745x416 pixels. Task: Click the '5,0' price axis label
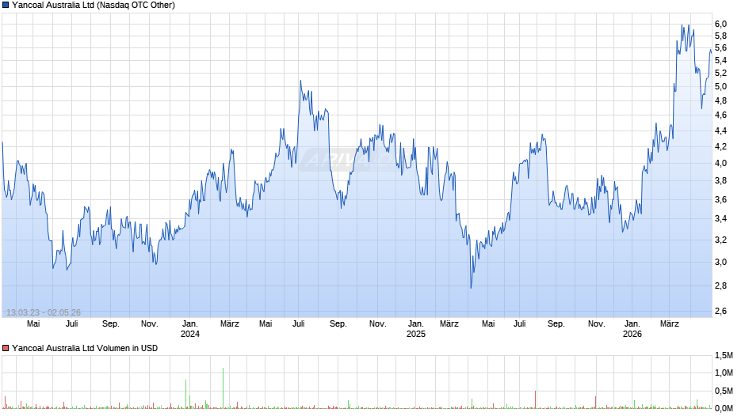pyautogui.click(x=720, y=87)
